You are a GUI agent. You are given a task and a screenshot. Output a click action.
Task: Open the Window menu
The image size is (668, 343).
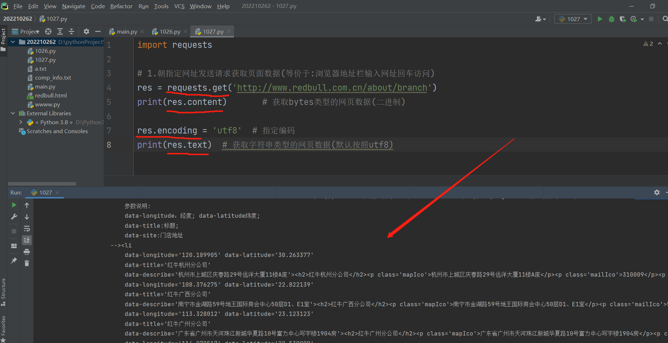click(x=200, y=6)
